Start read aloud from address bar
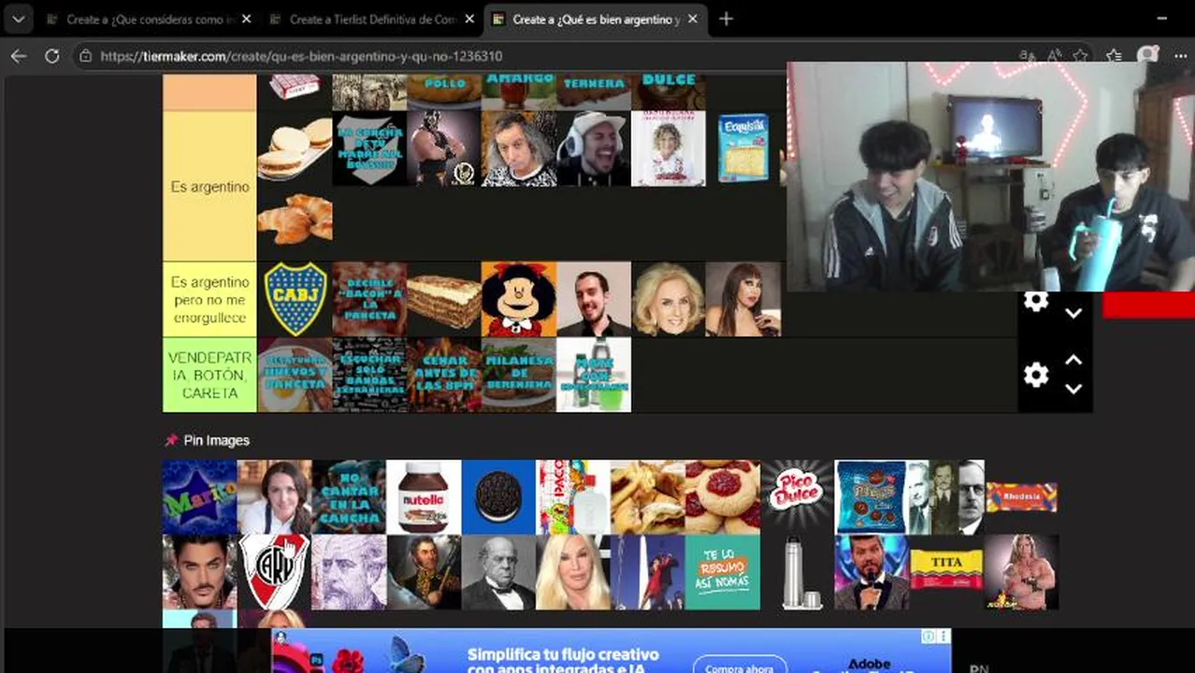Screen dimensions: 1195x673 coord(1054,56)
